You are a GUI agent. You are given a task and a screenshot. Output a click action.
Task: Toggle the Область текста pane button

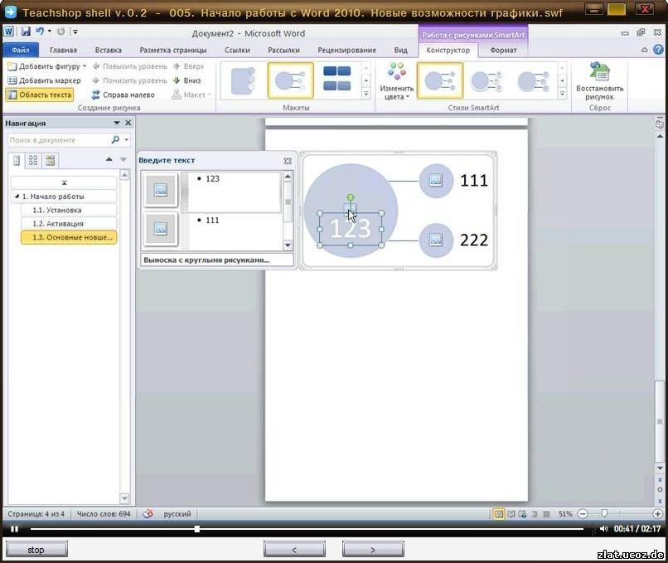[40, 95]
